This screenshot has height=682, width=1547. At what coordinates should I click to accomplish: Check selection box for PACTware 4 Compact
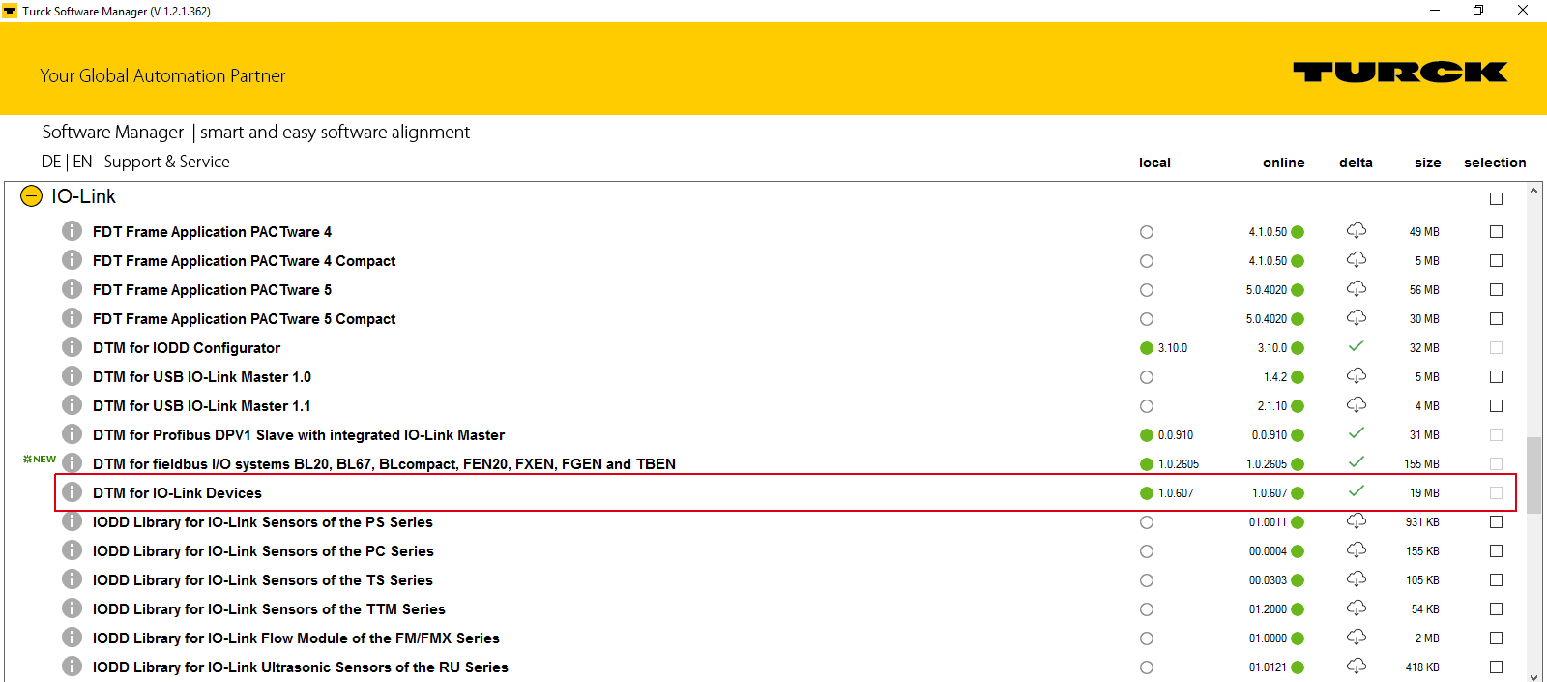coord(1496,260)
